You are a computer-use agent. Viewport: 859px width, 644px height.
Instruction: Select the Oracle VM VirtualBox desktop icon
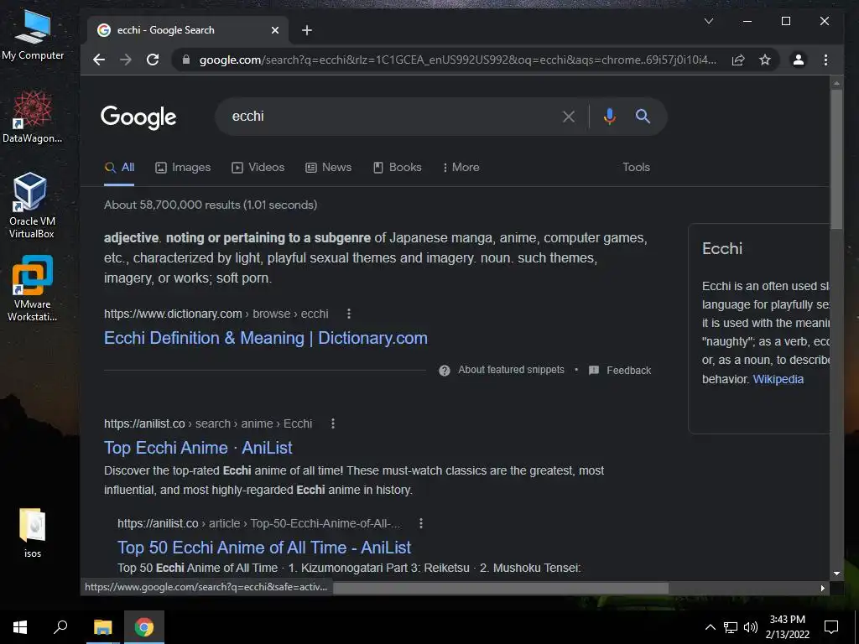(x=32, y=205)
